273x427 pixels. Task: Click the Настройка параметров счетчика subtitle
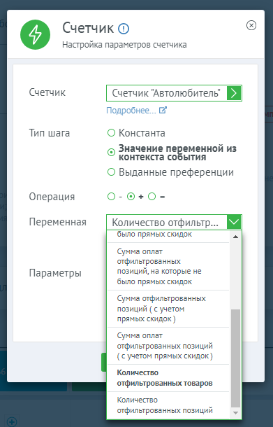[x=124, y=44]
